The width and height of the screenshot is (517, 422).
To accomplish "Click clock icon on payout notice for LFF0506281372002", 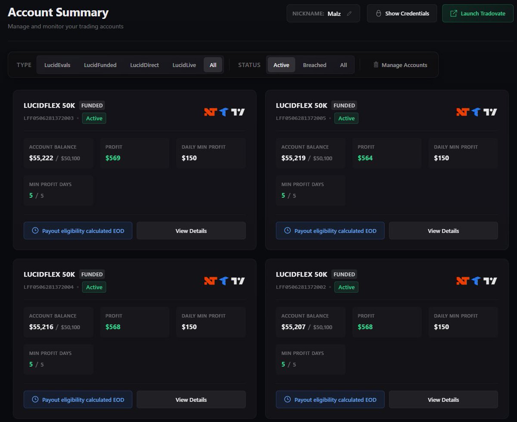I will point(287,399).
